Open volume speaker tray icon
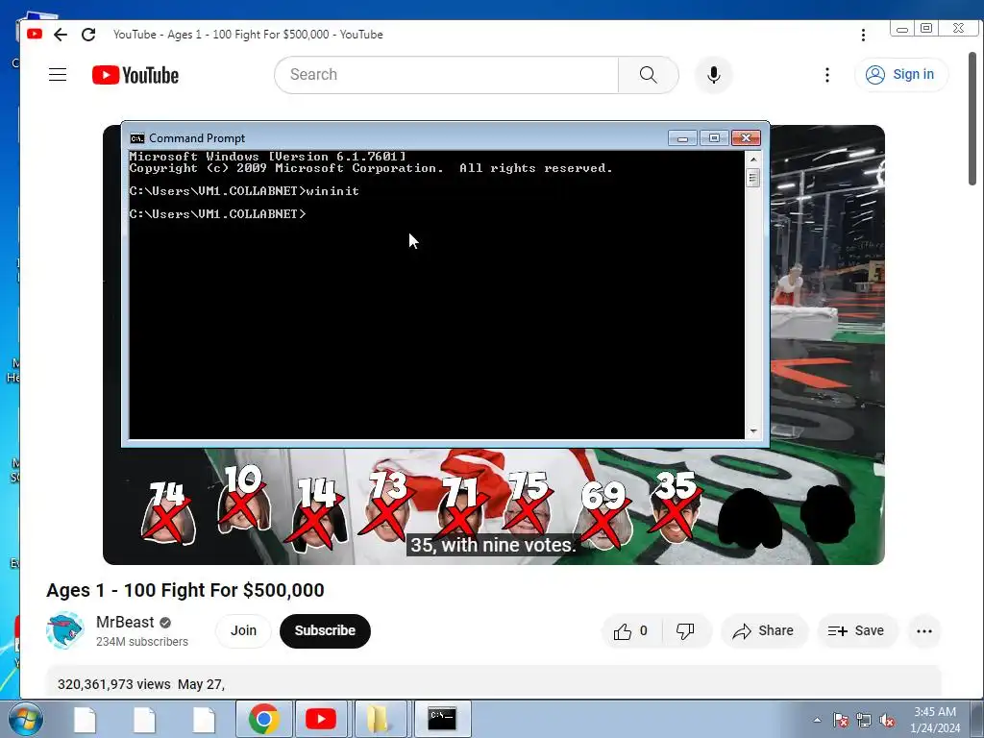This screenshot has height=738, width=984. [886, 721]
